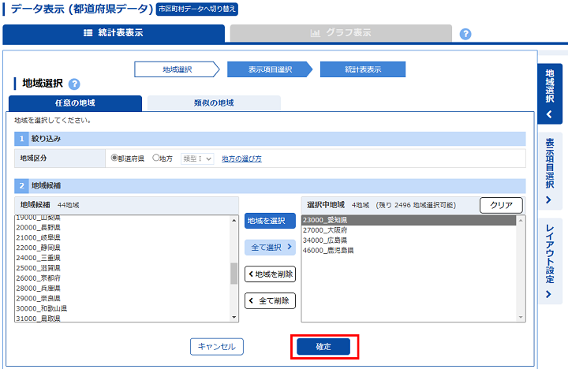Open the 類型 I dropdown
This screenshot has width=568, height=369.
click(x=197, y=158)
